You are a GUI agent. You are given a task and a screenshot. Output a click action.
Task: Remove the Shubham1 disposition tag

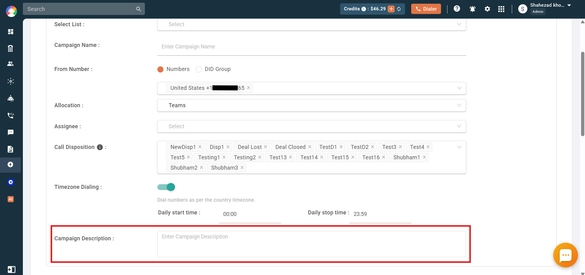pos(424,157)
